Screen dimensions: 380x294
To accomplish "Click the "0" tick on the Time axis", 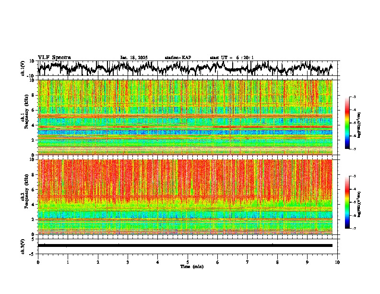I will (38, 262).
